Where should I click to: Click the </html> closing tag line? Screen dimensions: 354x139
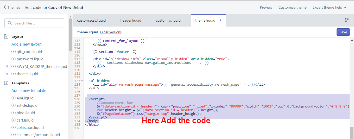[92, 125]
